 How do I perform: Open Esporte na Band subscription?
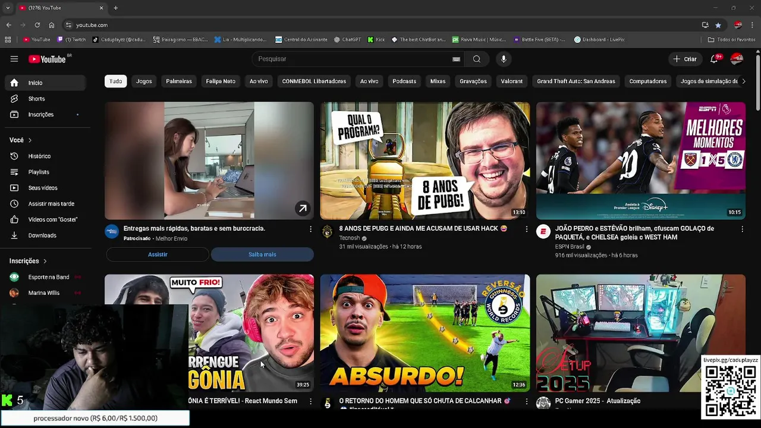click(45, 277)
